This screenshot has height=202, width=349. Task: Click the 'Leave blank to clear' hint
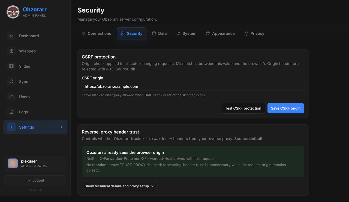point(144,95)
